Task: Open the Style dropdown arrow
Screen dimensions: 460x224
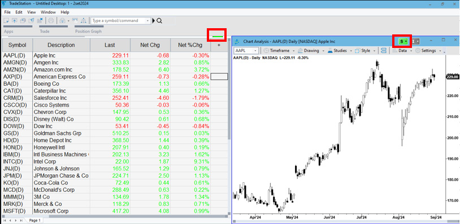Action: 375,51
